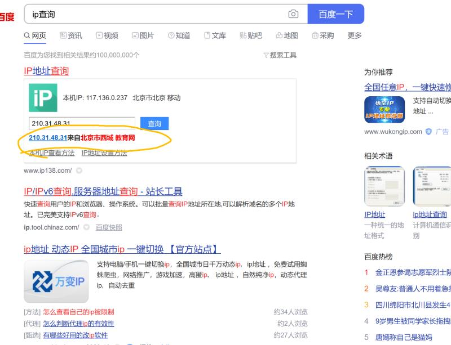Click the IP地址 term thumbnail image
The height and width of the screenshot is (345, 451).
(x=384, y=186)
